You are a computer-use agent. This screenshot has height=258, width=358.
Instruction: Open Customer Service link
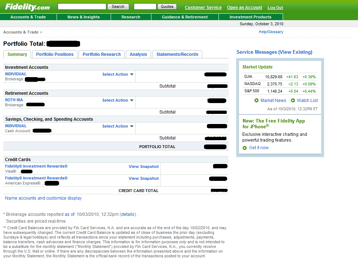203,8
